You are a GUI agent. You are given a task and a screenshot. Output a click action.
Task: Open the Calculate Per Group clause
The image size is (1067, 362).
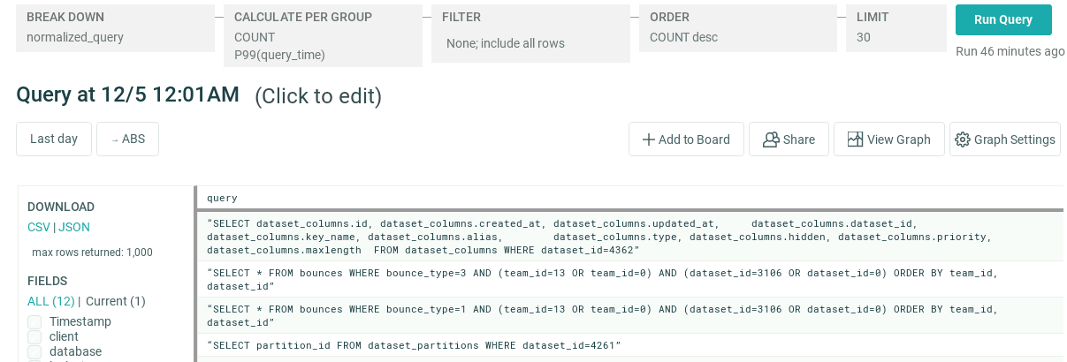point(323,36)
